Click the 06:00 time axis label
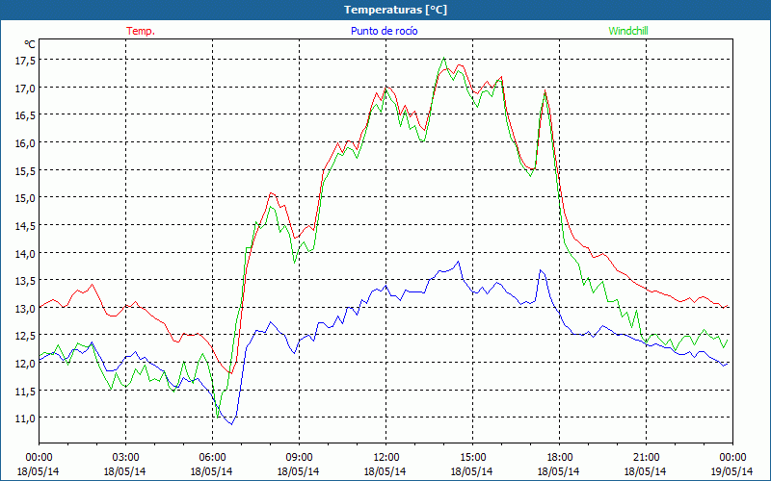The height and width of the screenshot is (481, 771). 212,458
